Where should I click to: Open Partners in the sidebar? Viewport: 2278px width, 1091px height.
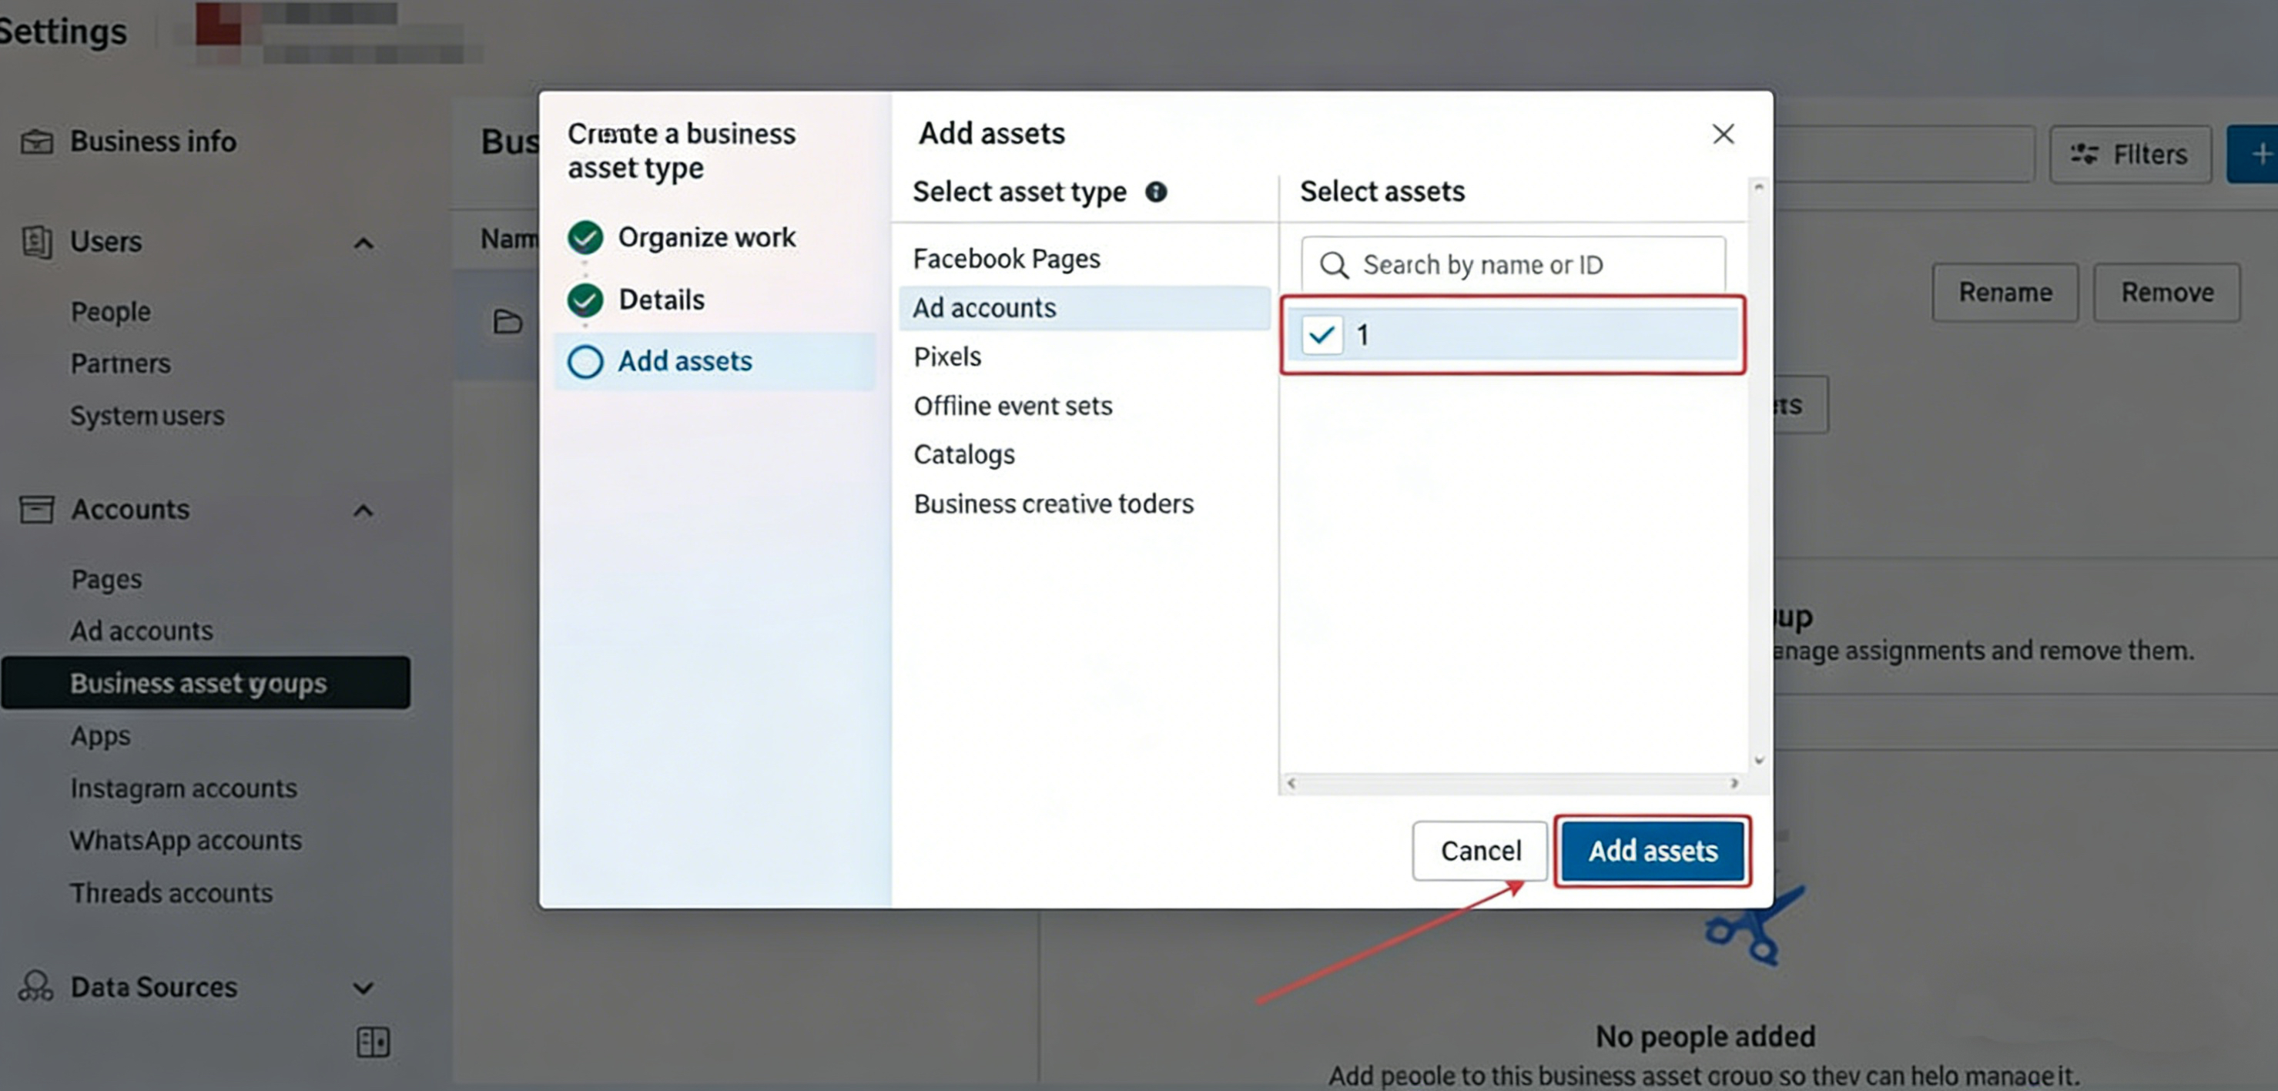point(121,363)
